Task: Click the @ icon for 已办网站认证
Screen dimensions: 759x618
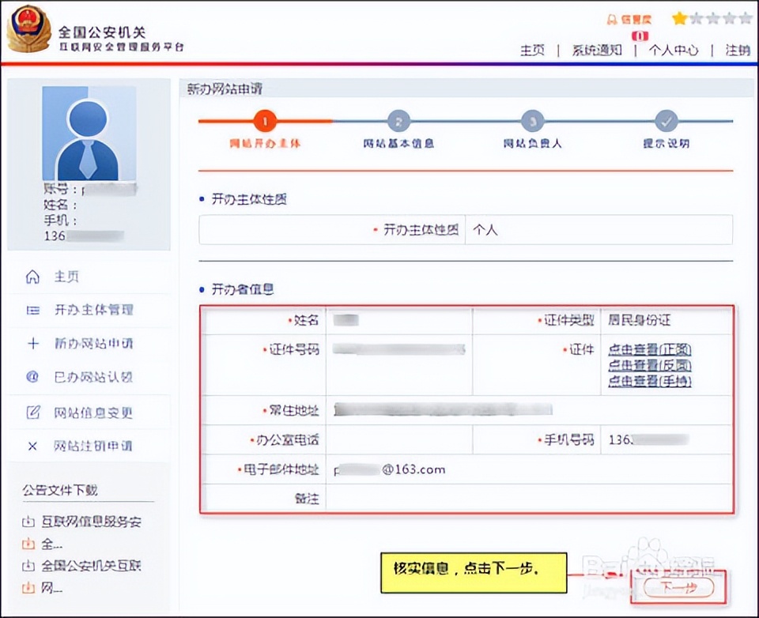Action: coord(32,378)
